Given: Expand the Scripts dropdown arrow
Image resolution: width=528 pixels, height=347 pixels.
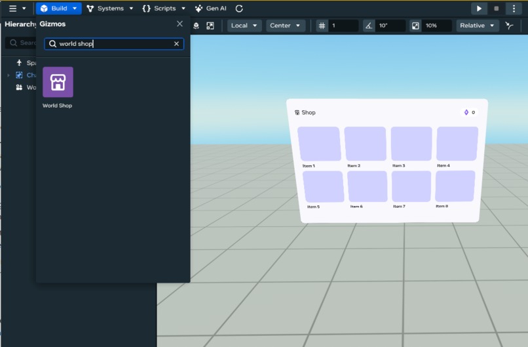Looking at the screenshot, I should 183,9.
